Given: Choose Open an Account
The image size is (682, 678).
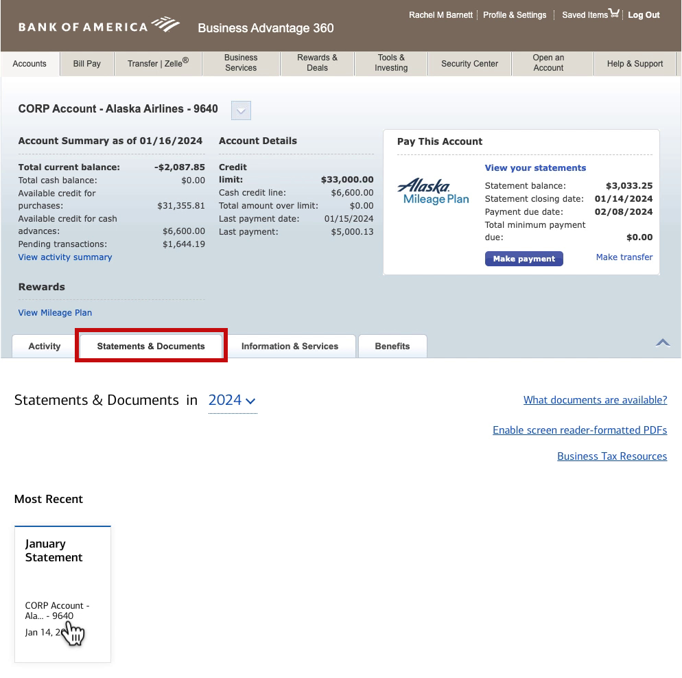Looking at the screenshot, I should [548, 63].
